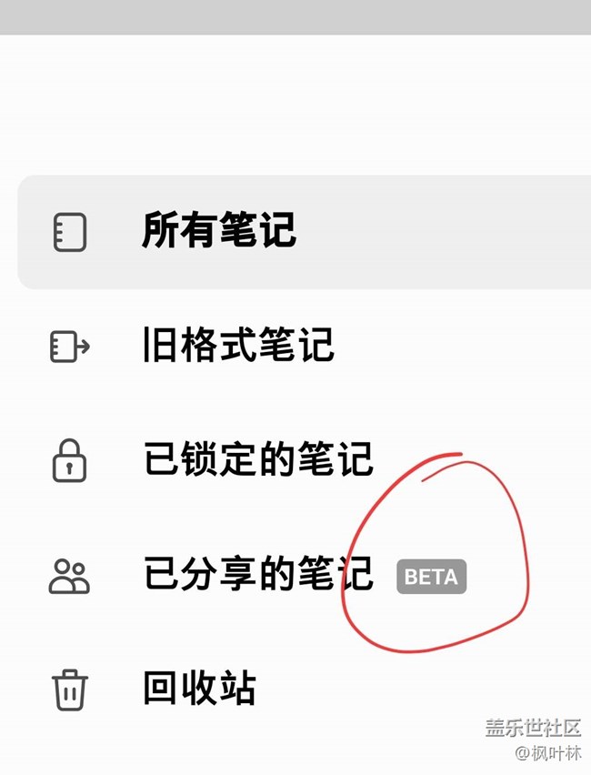Image resolution: width=591 pixels, height=775 pixels.
Task: Open the 旧格式笔记 menu label
Action: tap(238, 345)
